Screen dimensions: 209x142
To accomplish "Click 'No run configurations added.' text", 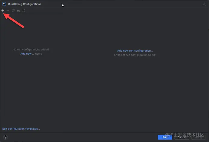I will point(31,50).
